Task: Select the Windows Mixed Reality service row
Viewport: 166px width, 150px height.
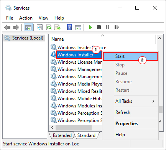Action: click(x=80, y=91)
